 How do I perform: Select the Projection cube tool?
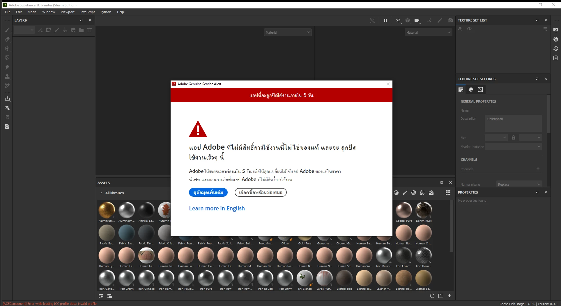(x=7, y=49)
